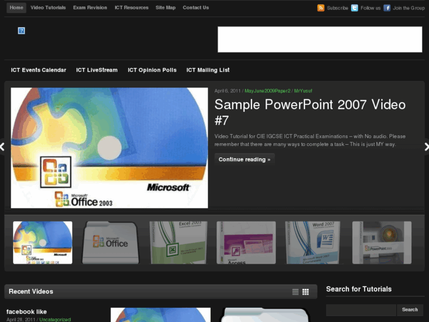The width and height of the screenshot is (429, 322).
Task: Open ICT Events Calendar
Action: (x=38, y=70)
